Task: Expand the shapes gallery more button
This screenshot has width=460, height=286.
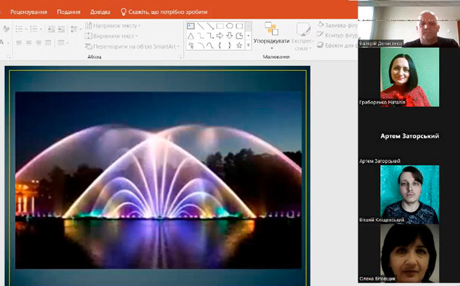Action: pyautogui.click(x=248, y=45)
